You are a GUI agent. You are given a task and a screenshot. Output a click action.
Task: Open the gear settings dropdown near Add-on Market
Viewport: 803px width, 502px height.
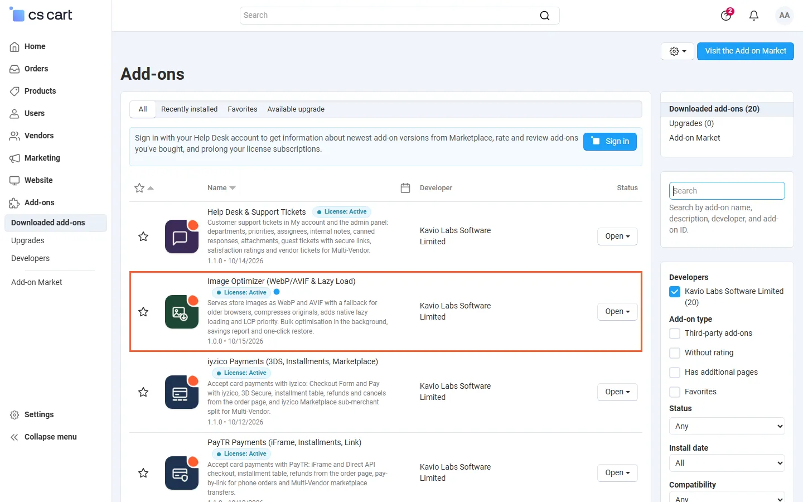point(678,51)
